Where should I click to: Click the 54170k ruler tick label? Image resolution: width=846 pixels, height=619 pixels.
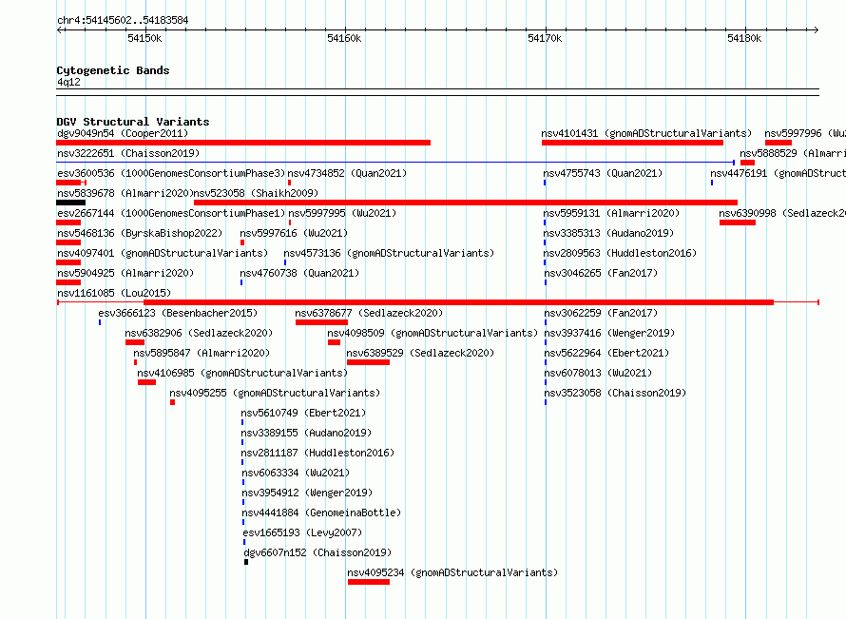pos(545,38)
